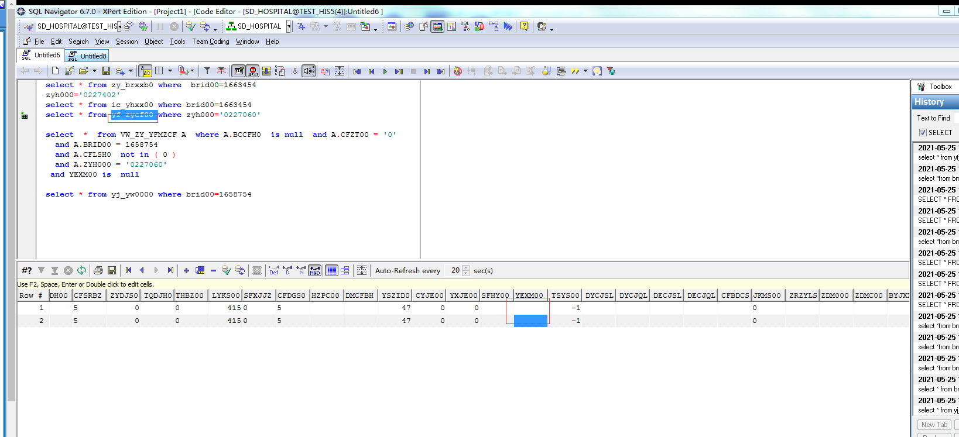Open the Tools menu

177,42
